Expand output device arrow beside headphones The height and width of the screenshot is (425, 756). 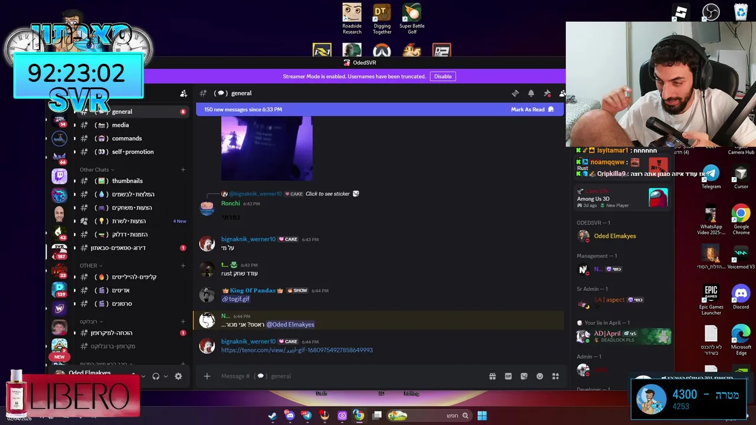tap(166, 376)
